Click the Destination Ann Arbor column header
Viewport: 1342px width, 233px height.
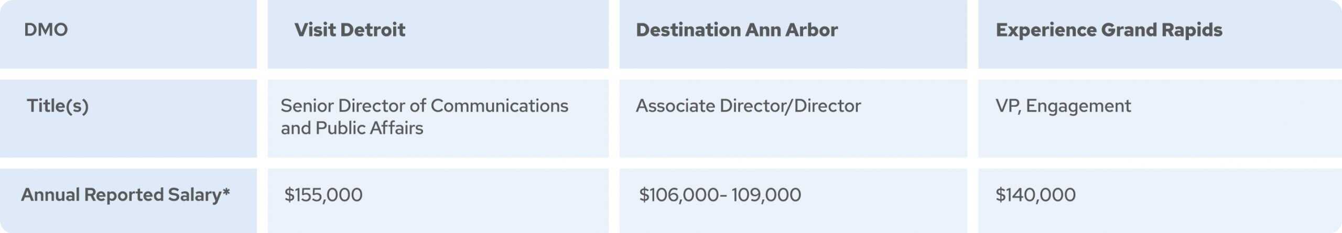tap(737, 30)
